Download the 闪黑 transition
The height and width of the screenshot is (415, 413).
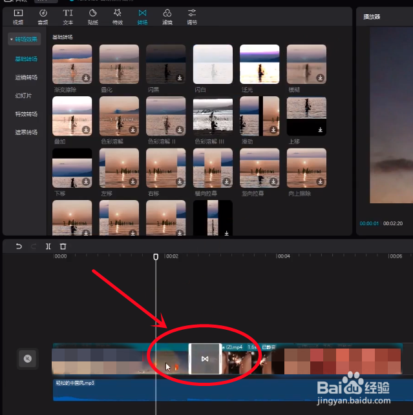click(x=180, y=78)
